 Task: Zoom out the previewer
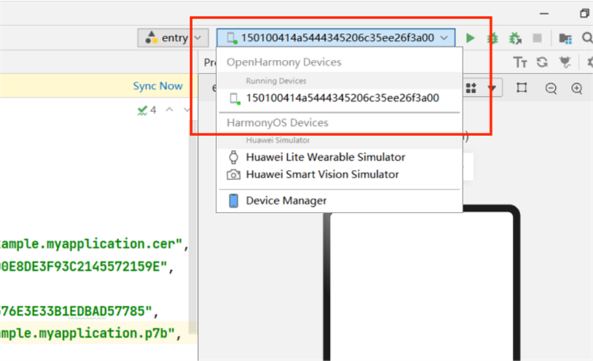coord(551,89)
